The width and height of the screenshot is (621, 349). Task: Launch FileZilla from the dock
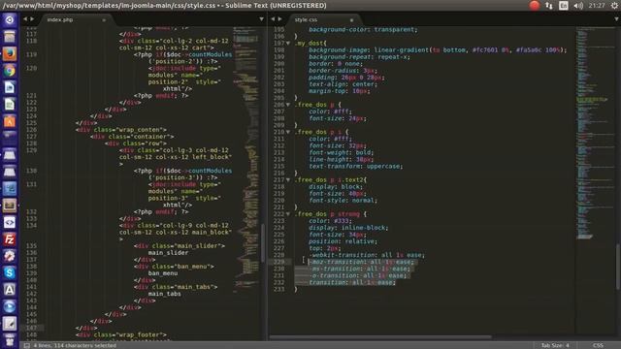click(9, 239)
